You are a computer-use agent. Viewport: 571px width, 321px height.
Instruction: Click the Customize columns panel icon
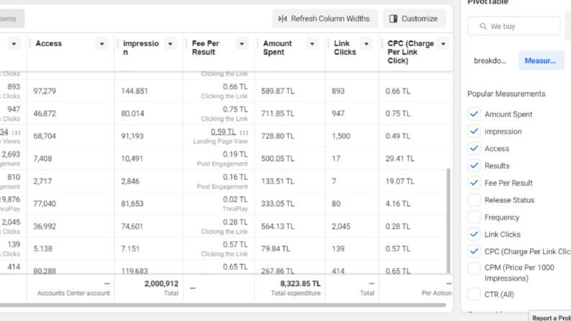393,19
